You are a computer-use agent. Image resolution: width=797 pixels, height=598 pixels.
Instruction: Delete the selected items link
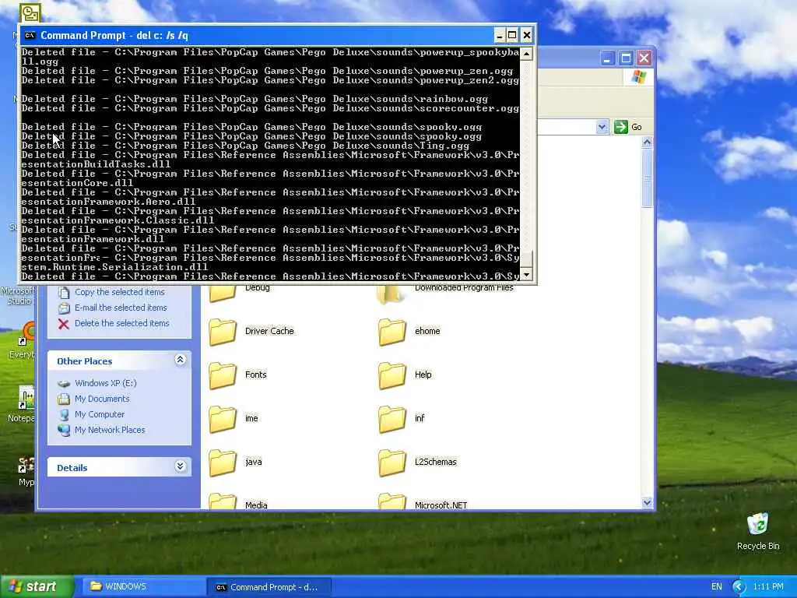(122, 323)
